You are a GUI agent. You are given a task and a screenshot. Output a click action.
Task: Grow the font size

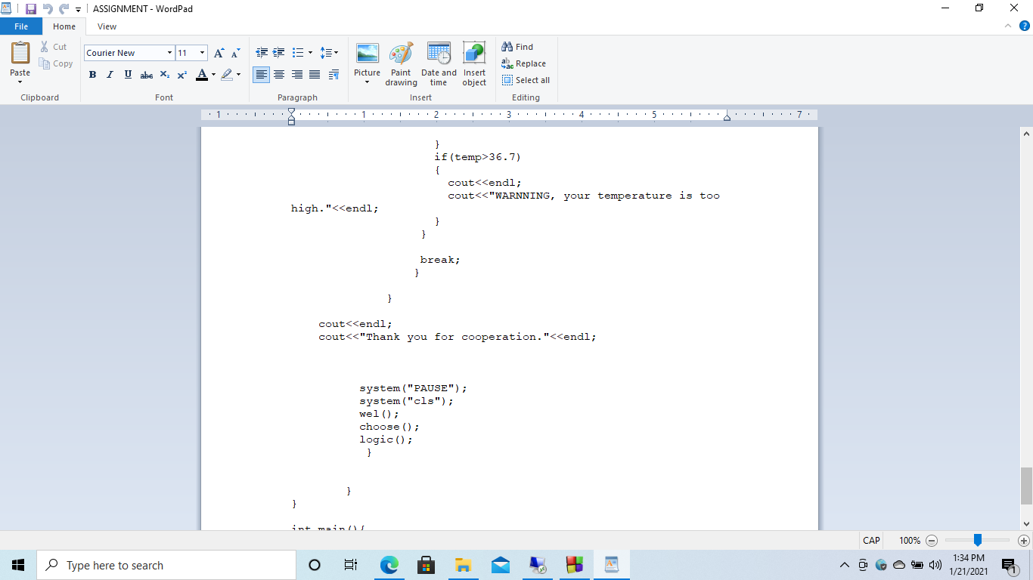[x=219, y=53]
